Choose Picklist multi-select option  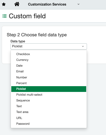49,95
